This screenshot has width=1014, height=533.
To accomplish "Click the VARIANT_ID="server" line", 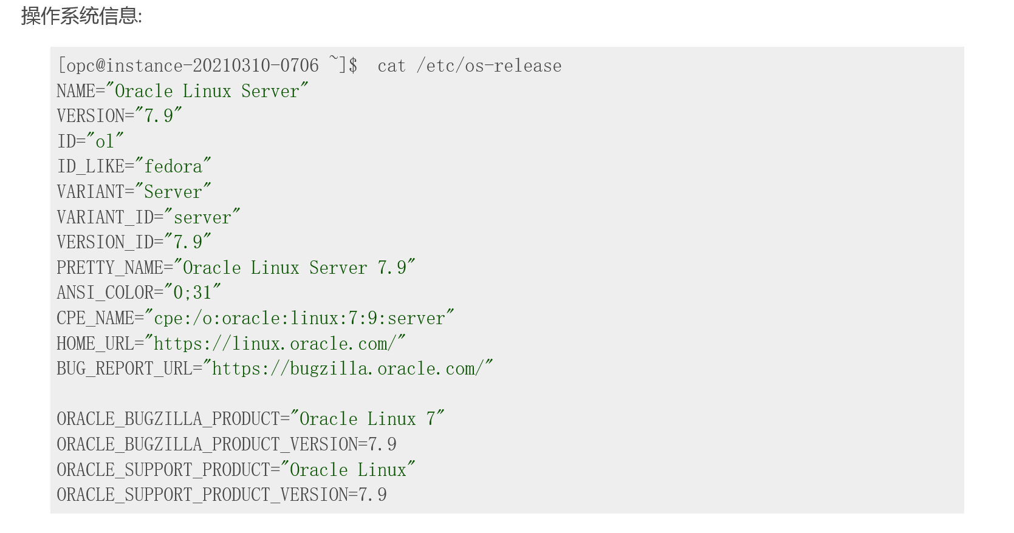I will pos(149,217).
